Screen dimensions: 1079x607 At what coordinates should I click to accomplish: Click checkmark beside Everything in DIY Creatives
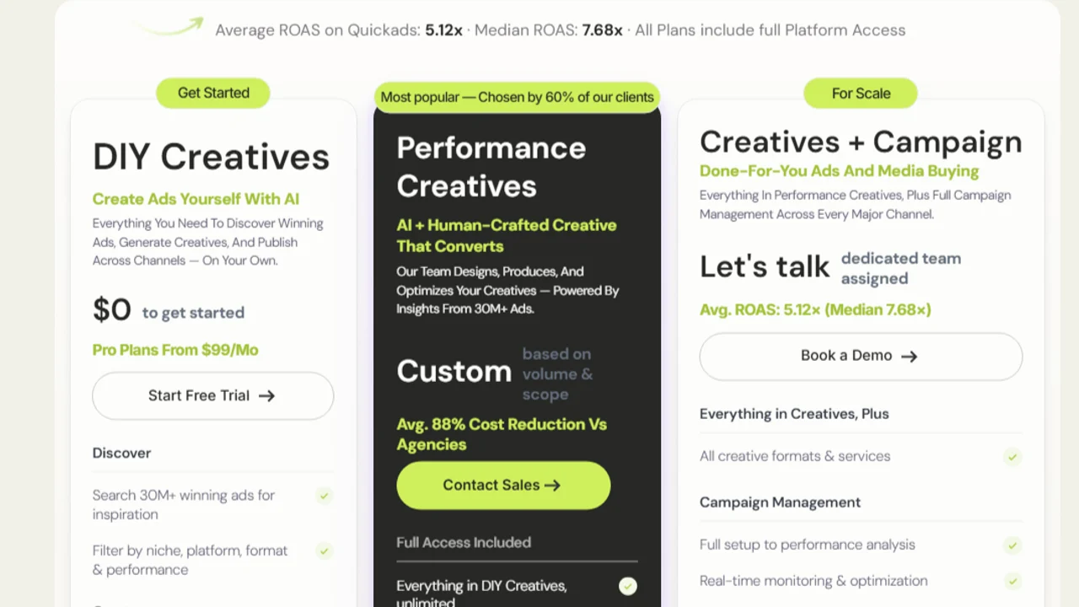pyautogui.click(x=628, y=586)
